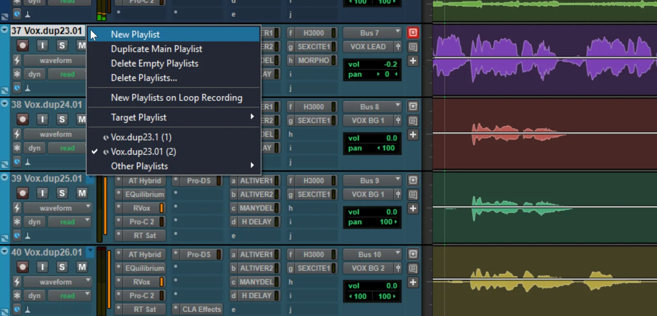Open comments icon on track 39
The height and width of the screenshot is (316, 657).
413,194
